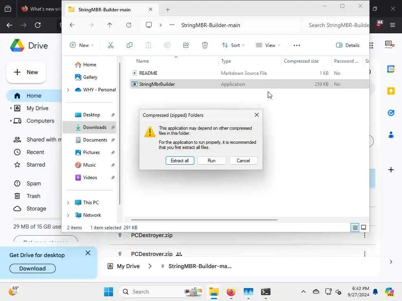
Task: Select the StringMbrBuilder application row
Action: [x=249, y=84]
